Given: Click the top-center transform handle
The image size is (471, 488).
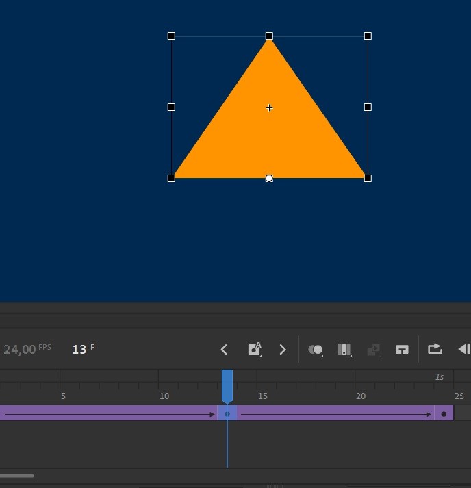Looking at the screenshot, I should 269,36.
